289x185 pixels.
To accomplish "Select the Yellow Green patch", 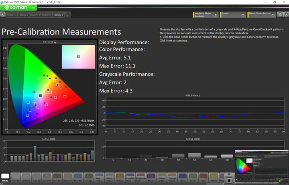I will click(x=162, y=178).
